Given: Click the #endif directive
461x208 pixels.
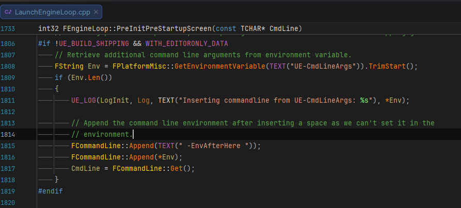Looking at the screenshot, I should click(x=51, y=191).
